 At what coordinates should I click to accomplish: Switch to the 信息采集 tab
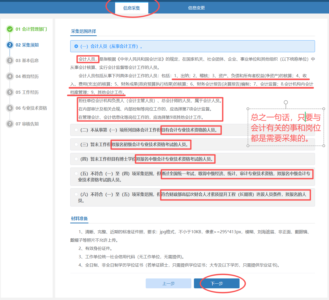point(132,8)
